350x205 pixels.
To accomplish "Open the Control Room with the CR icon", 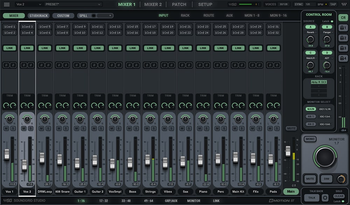I will [x=343, y=17].
